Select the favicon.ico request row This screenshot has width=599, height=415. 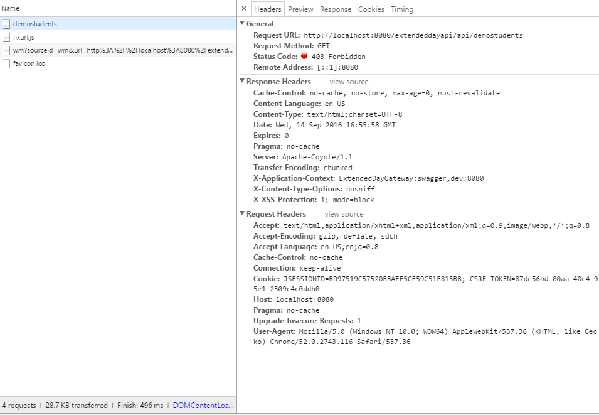pyautogui.click(x=118, y=63)
